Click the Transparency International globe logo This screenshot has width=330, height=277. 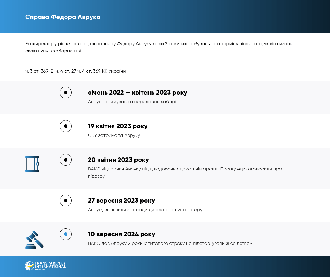(29, 266)
